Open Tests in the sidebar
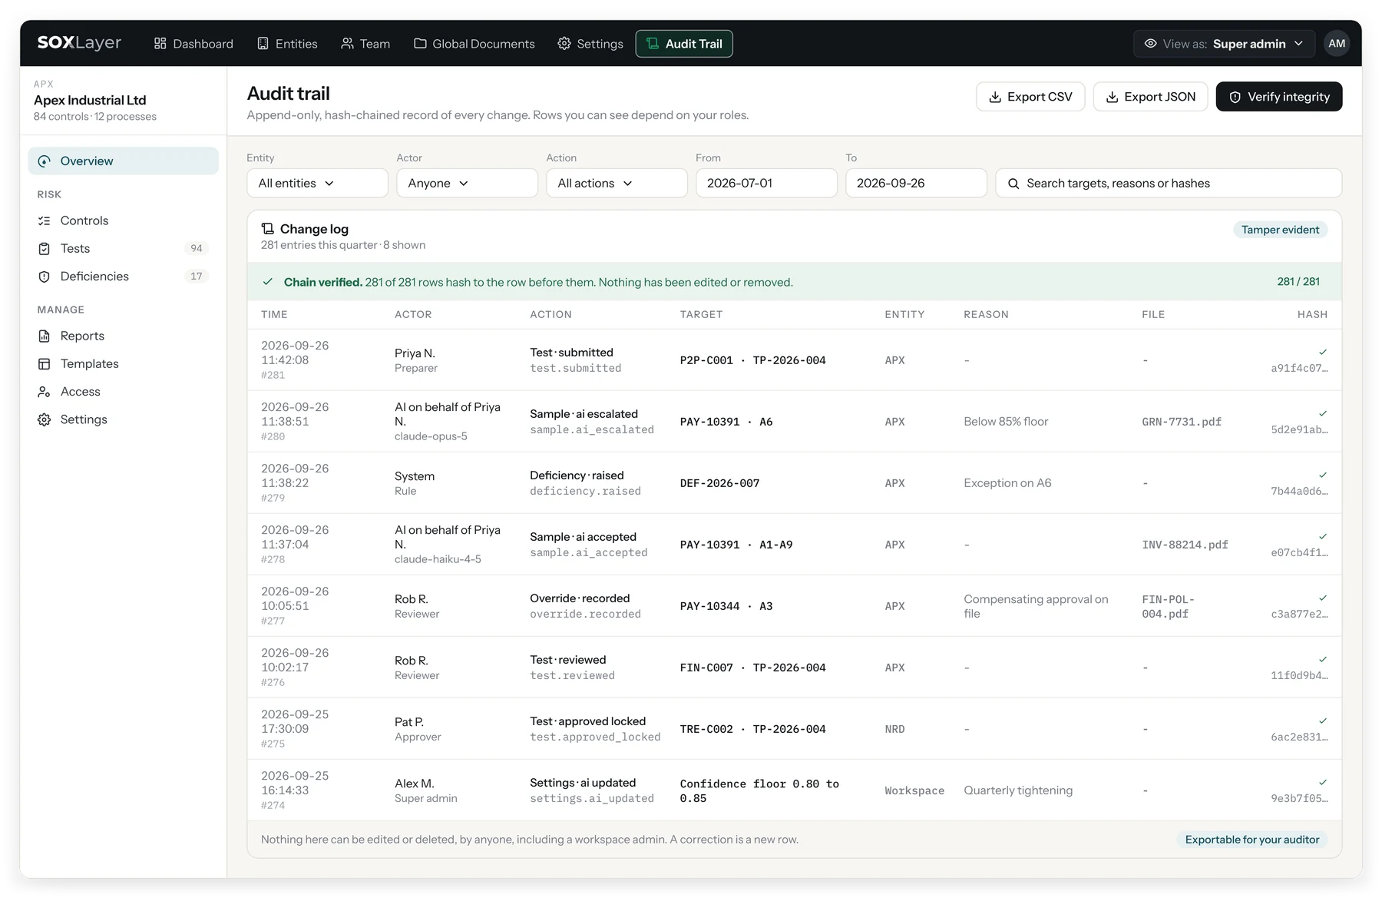 pyautogui.click(x=124, y=248)
